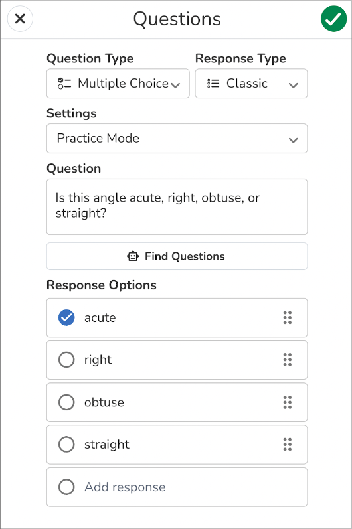Confirm with the green checkmark icon

(x=333, y=19)
